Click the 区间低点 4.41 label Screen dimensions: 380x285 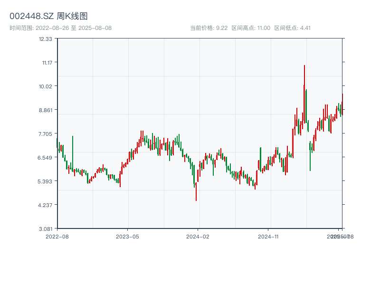pos(292,28)
